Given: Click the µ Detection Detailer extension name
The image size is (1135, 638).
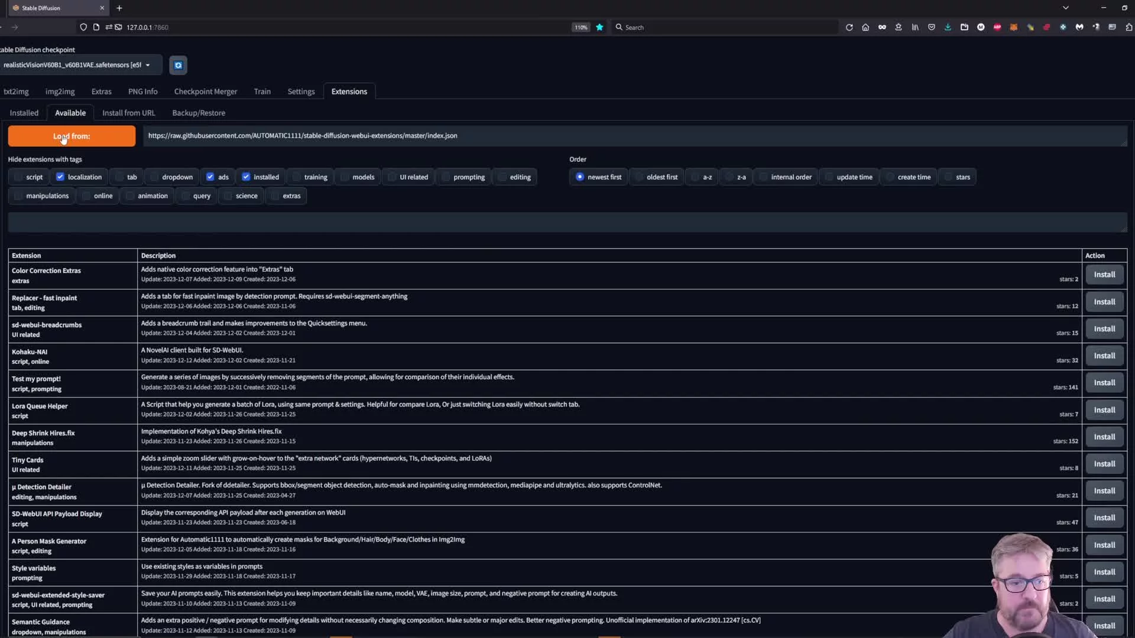Looking at the screenshot, I should 41,487.
